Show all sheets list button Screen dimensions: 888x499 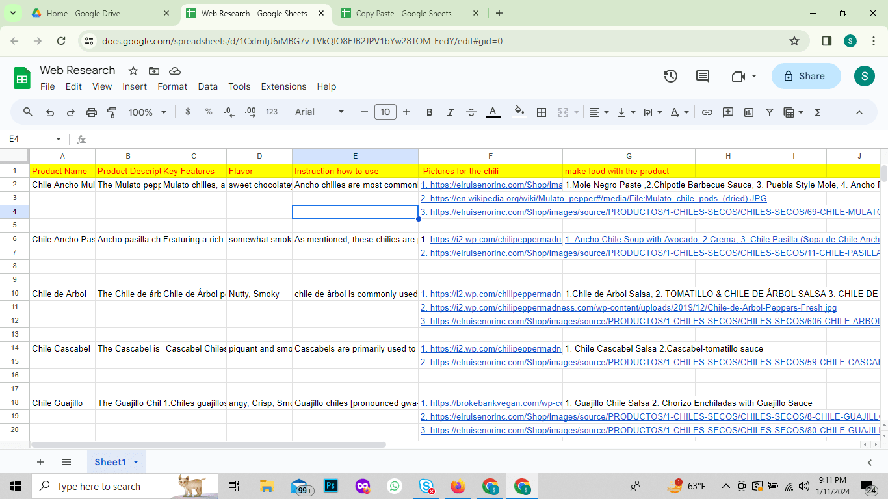(66, 462)
